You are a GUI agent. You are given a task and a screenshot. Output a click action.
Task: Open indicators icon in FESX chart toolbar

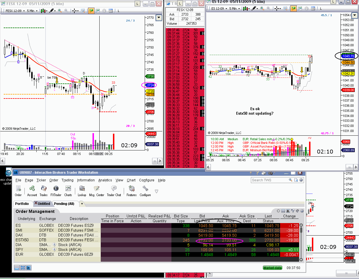click(x=98, y=11)
